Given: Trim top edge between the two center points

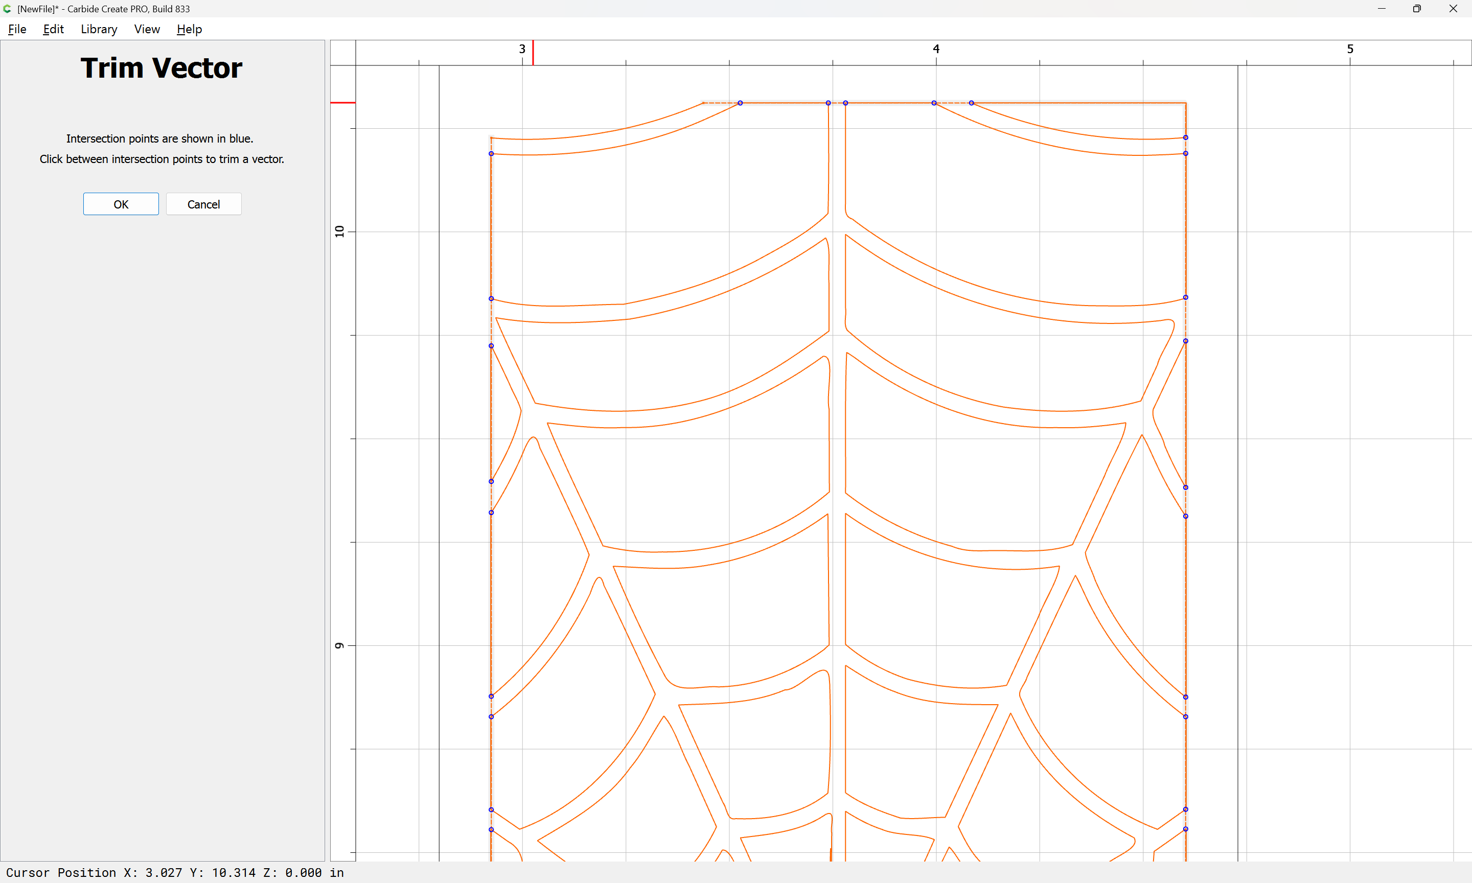Looking at the screenshot, I should (x=837, y=103).
